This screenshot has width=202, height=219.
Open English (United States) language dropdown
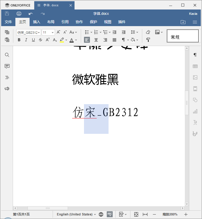[x=76, y=214]
